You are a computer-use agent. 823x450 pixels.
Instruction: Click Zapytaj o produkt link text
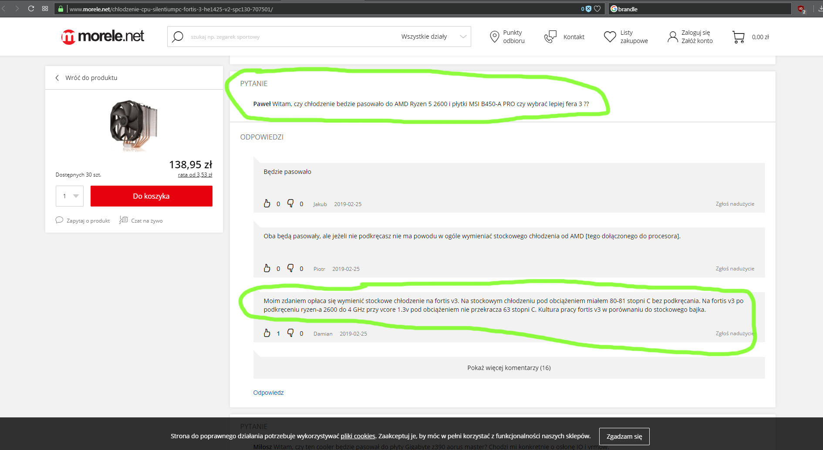click(88, 221)
